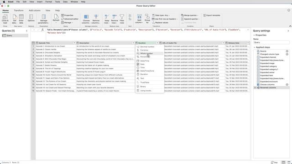Viewport: 292px width, 164px height.
Task: Open Append queries dropdown
Action: point(190,19)
